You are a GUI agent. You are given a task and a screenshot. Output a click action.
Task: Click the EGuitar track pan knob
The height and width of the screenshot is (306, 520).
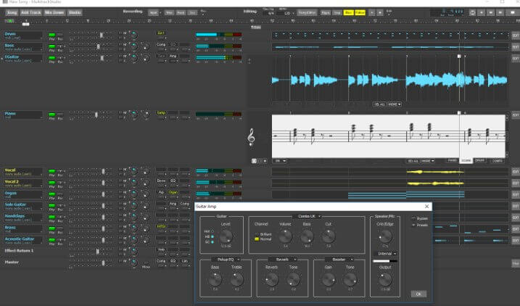tap(134, 58)
